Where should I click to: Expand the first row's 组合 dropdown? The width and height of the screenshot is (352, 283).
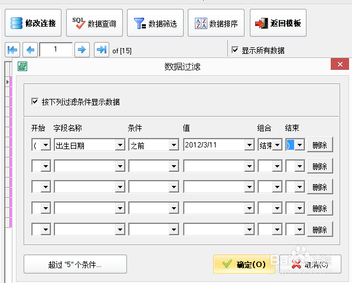click(x=277, y=145)
